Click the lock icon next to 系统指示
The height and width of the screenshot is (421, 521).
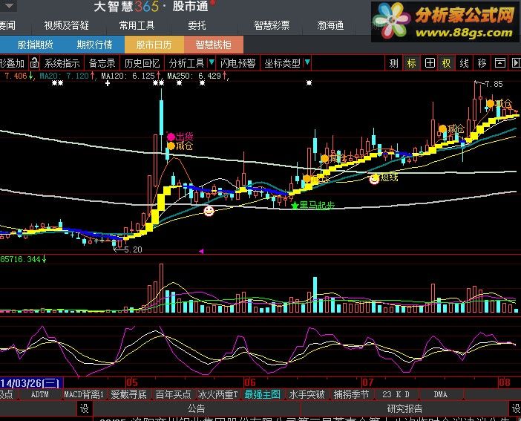point(34,62)
